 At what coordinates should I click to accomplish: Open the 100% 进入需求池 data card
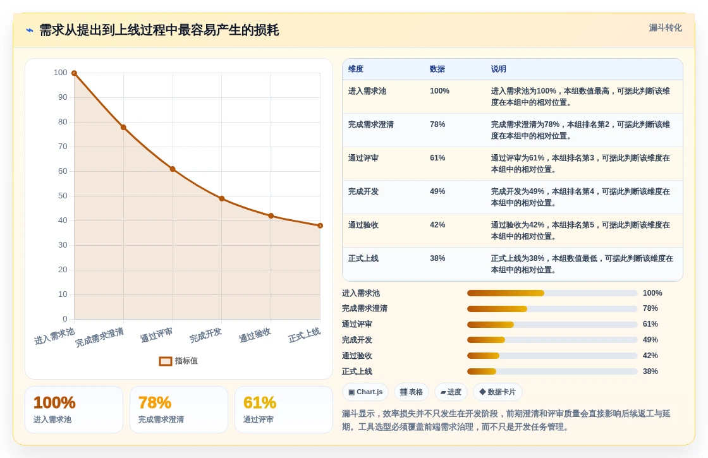(x=74, y=410)
